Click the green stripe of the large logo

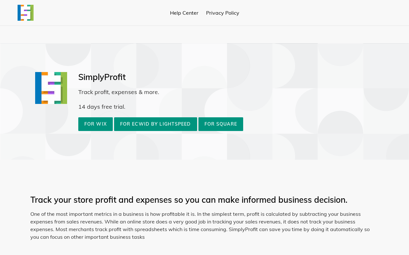64,88
